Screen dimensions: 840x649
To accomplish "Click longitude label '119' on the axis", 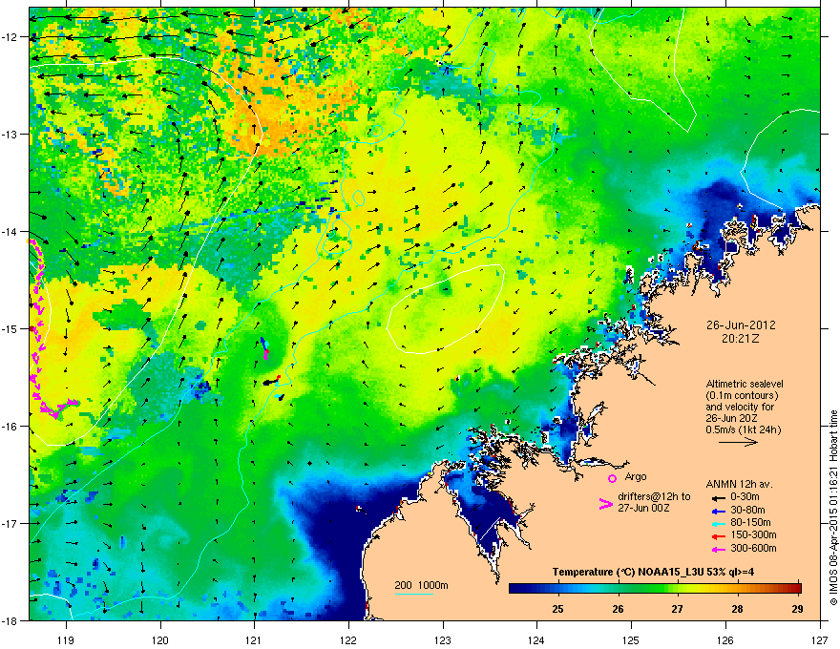I will pos(67,639).
